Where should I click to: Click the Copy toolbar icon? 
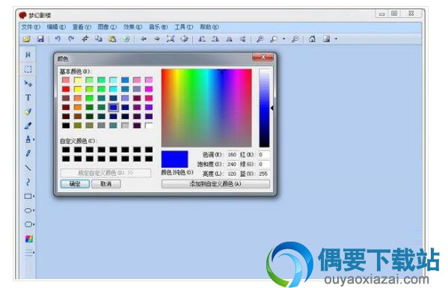click(x=99, y=39)
